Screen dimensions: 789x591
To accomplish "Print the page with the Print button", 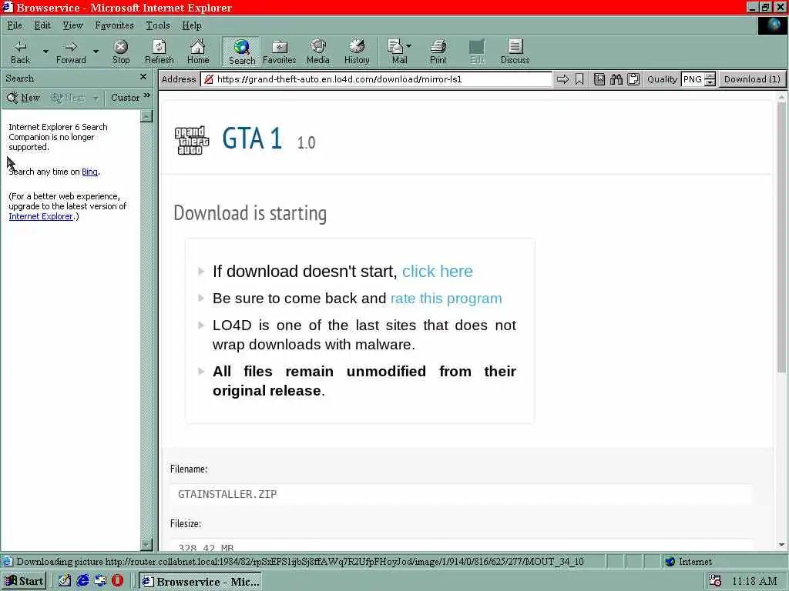I will click(438, 52).
